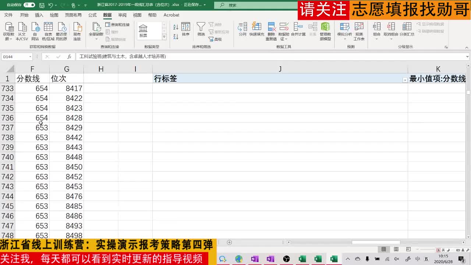Toggle AutoSave (自动保存) switch
471x265 pixels.
click(29, 5)
